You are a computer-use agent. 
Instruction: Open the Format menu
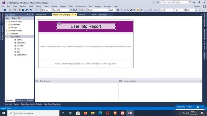(54, 6)
